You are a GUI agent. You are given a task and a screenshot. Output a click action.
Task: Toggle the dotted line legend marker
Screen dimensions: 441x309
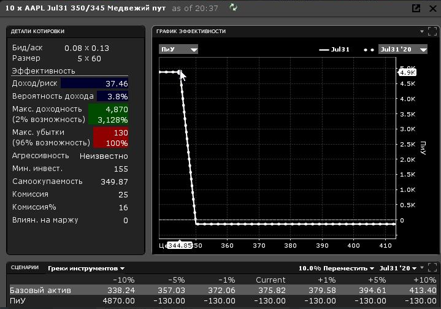(x=369, y=50)
